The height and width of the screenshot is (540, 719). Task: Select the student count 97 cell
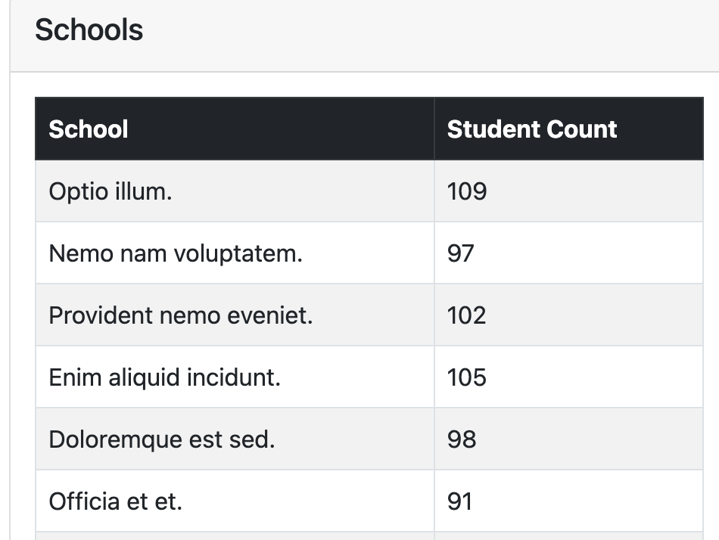click(x=569, y=253)
